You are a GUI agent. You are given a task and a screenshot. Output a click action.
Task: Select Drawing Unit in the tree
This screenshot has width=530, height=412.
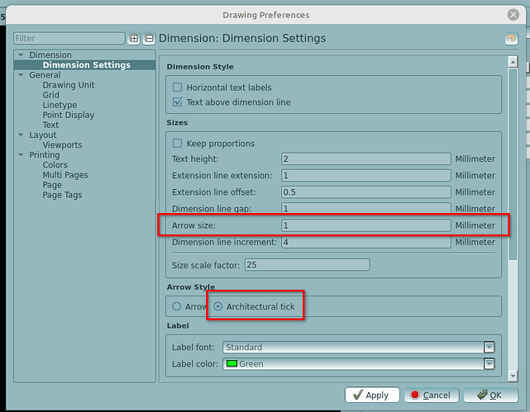(68, 85)
